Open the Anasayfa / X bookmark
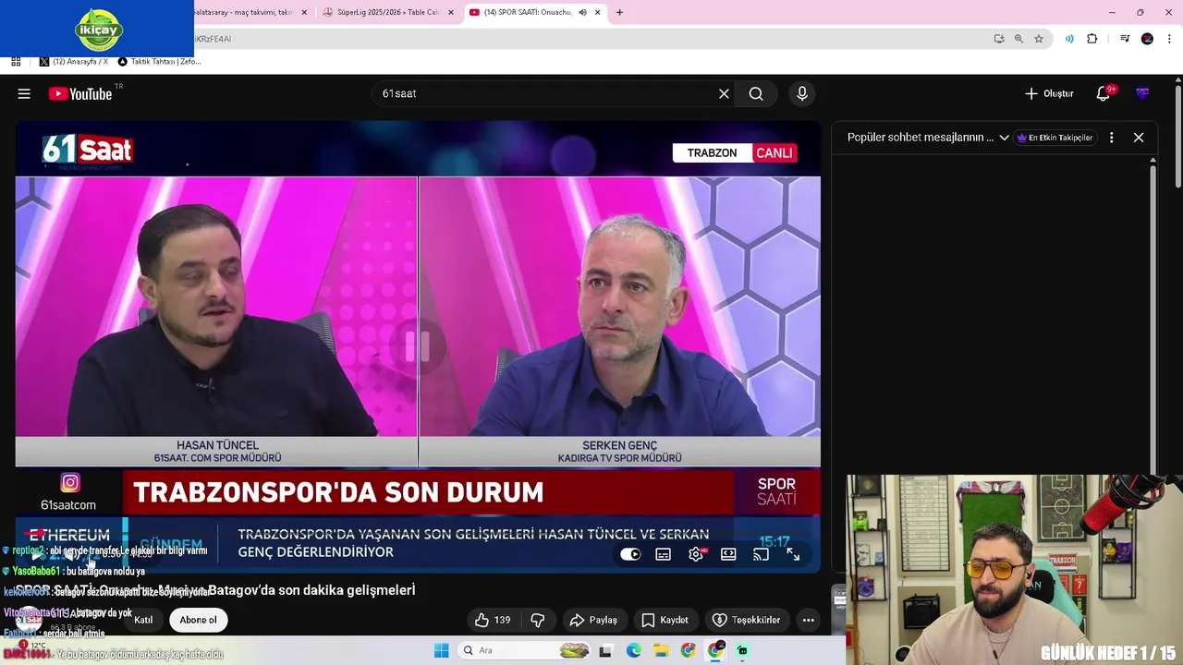The height and width of the screenshot is (665, 1183). coord(74,62)
